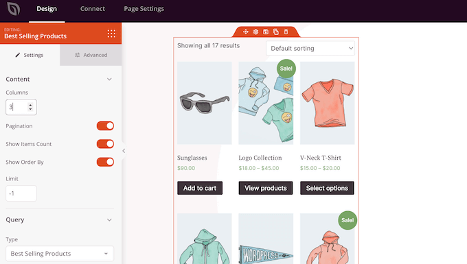Click the Select options button
Image resolution: width=467 pixels, height=264 pixels.
(x=327, y=188)
